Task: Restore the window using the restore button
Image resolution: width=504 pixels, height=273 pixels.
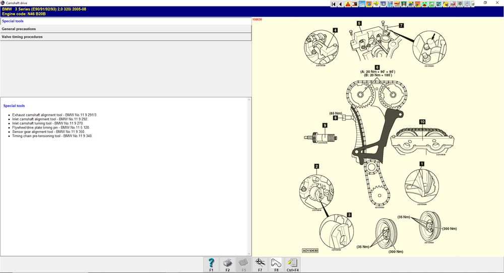Action: point(485,3)
